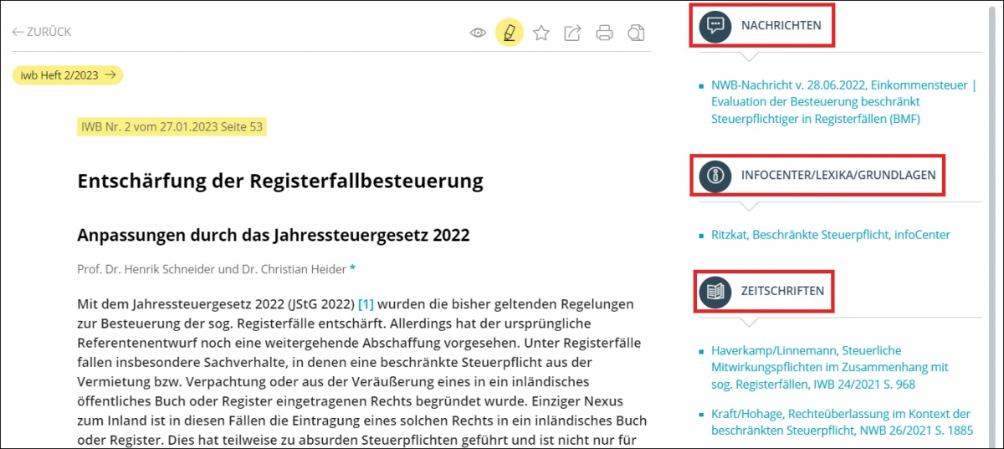This screenshot has width=1004, height=449.
Task: Click the eye view icon in toolbar
Action: click(478, 33)
